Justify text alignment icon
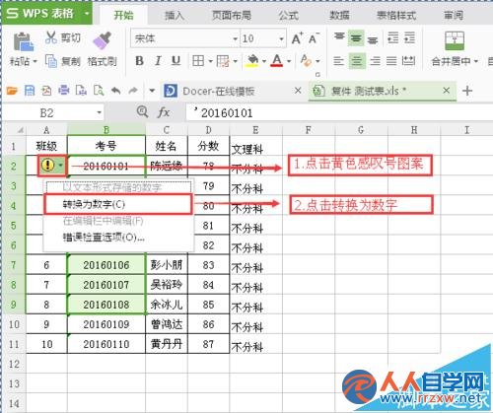493x413 pixels. [x=391, y=61]
